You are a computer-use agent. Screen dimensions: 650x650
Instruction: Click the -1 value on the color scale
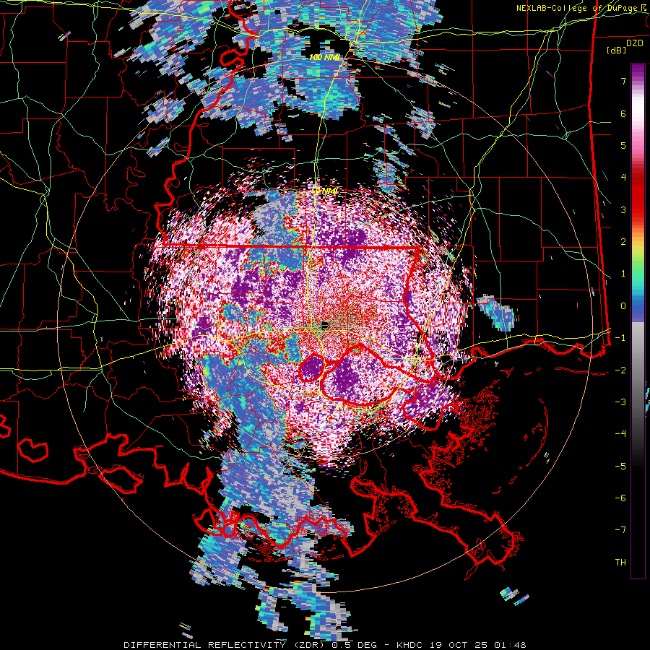620,338
